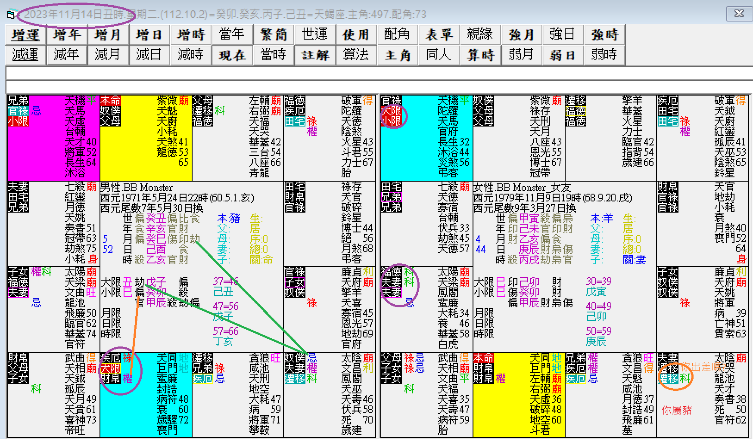The height and width of the screenshot is (439, 753).
Task: Select the name 男性.BB Monster
Action: pyautogui.click(x=136, y=187)
